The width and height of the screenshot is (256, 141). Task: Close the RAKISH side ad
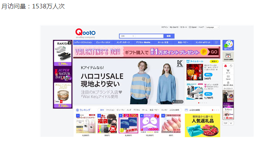point(70,43)
